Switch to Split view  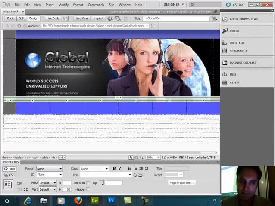(22, 18)
